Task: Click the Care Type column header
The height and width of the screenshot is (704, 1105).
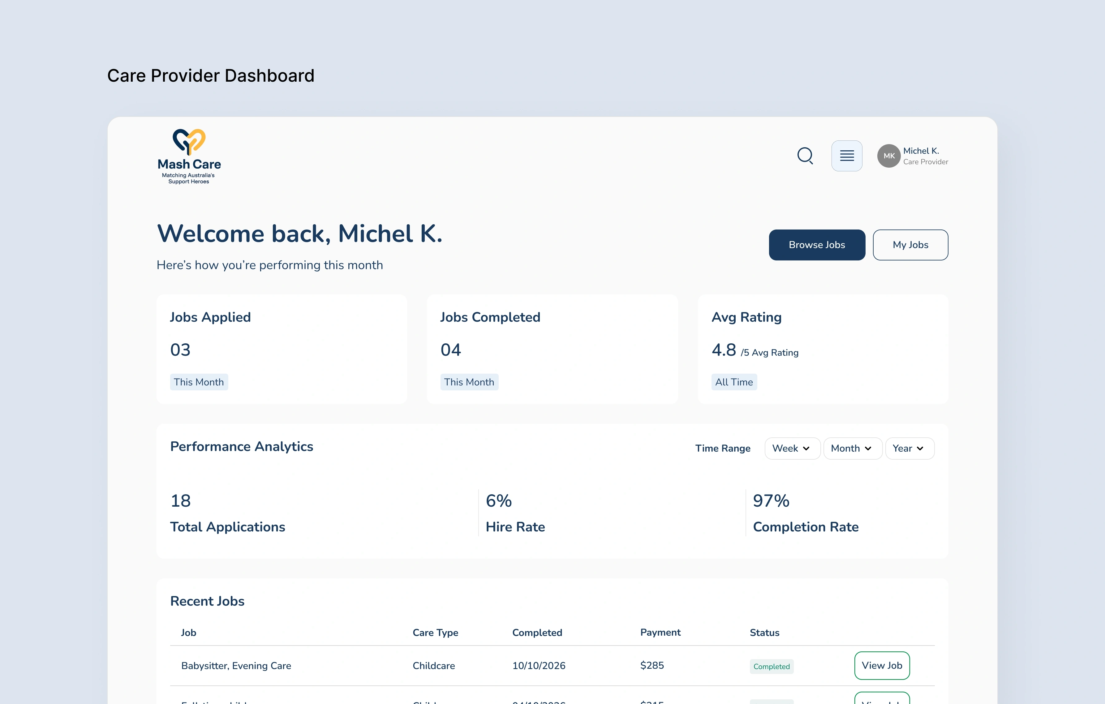Action: pyautogui.click(x=435, y=633)
